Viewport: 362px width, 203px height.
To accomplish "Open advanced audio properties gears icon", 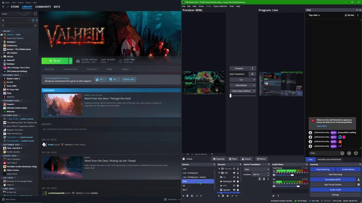I will coord(273,196).
